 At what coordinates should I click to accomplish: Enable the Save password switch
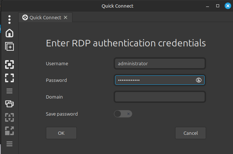coord(123,114)
